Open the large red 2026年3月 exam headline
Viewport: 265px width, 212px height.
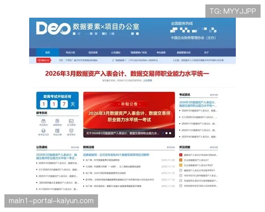[x=127, y=74]
